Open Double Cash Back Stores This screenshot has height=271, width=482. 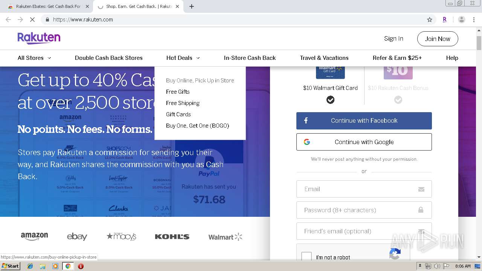coord(108,58)
